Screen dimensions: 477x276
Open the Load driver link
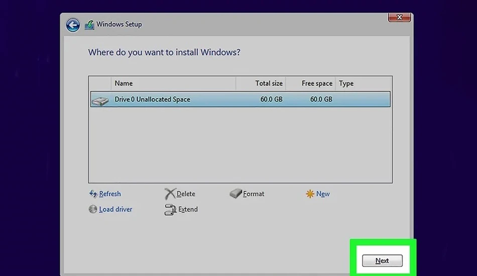[115, 209]
